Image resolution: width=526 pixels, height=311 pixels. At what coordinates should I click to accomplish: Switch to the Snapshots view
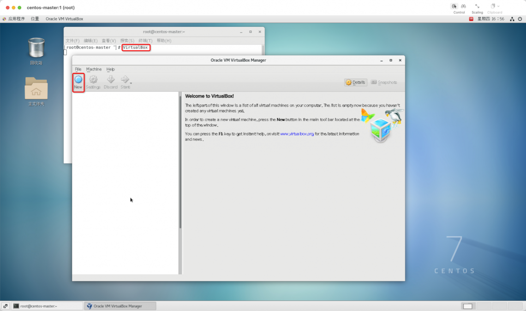384,82
